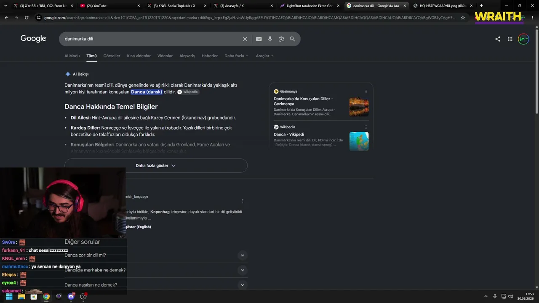Screen dimensions: 539x303
Task: Switch to the 'AI Modu' tab
Action: (x=72, y=56)
